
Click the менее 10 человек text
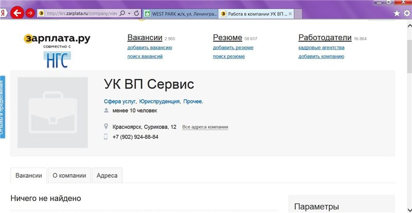point(135,111)
